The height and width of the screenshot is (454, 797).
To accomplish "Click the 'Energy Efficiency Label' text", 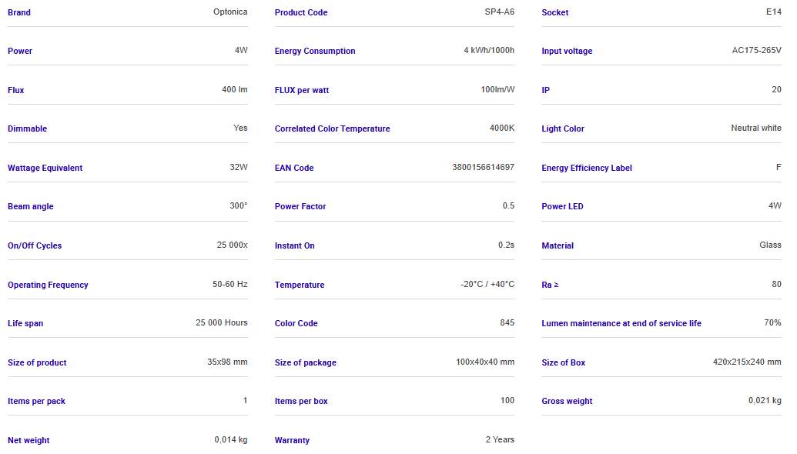I will point(587,169).
